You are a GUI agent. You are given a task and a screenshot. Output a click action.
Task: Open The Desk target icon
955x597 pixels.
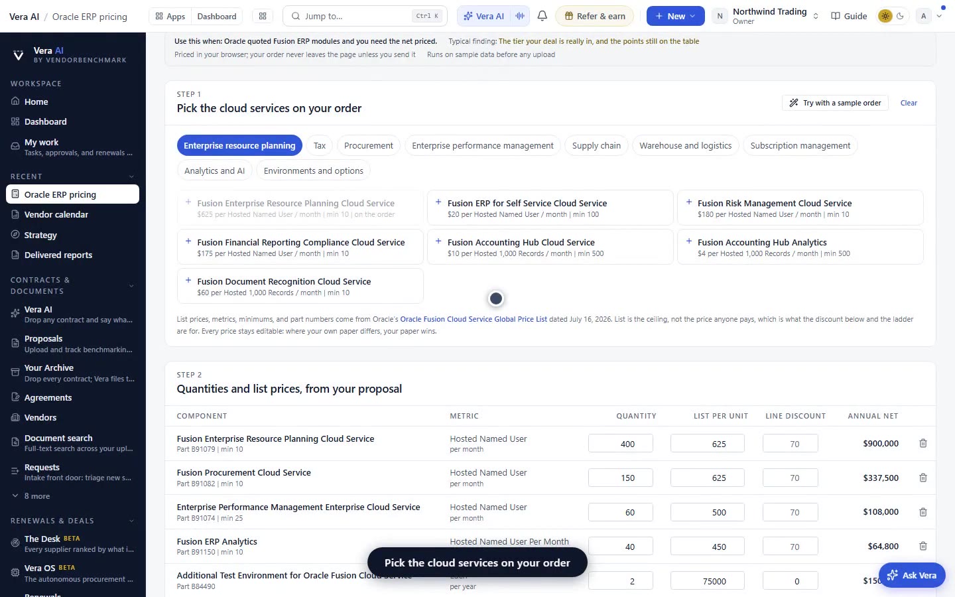coord(15,543)
